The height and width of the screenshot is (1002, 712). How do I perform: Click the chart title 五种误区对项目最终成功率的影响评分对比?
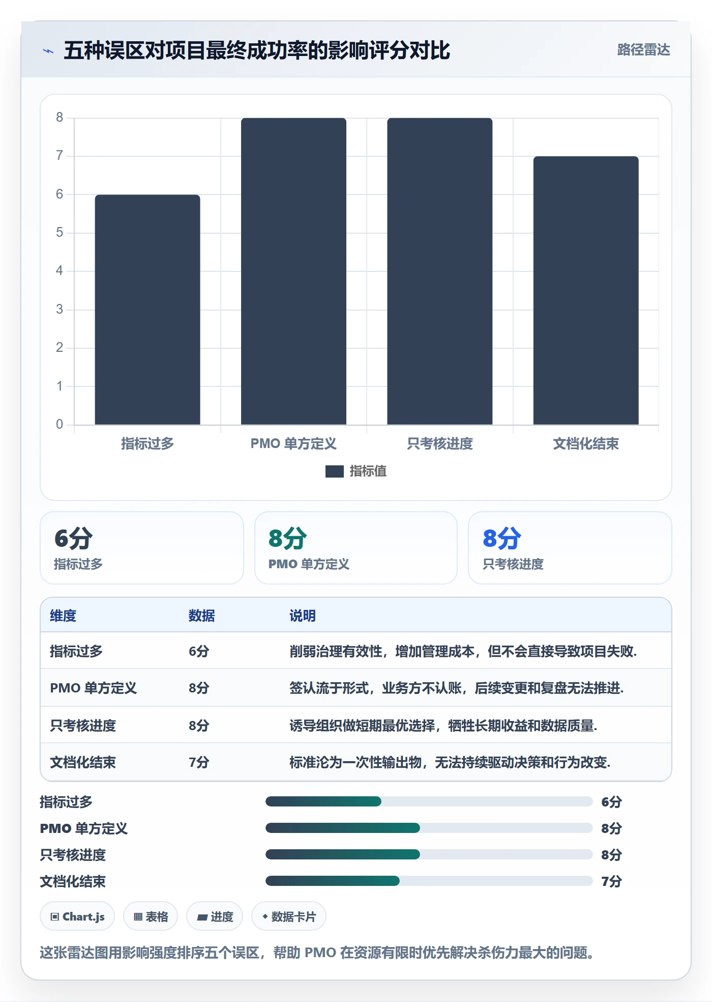pos(257,50)
